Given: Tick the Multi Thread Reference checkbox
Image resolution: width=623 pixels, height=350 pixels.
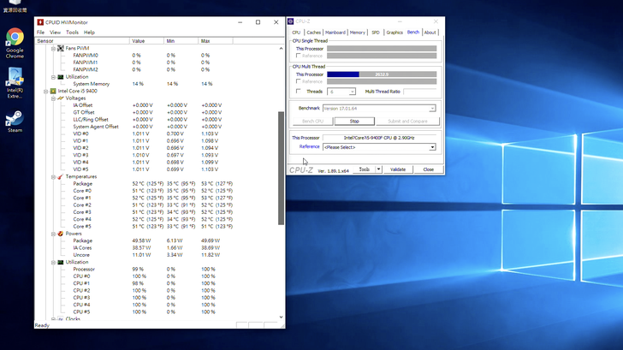Looking at the screenshot, I should tap(299, 82).
